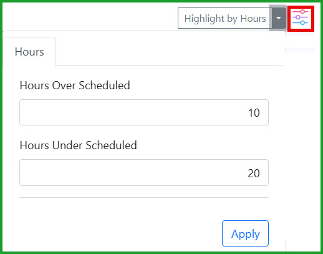Click the Hours Over Scheduled label
The height and width of the screenshot is (254, 323).
tap(75, 85)
